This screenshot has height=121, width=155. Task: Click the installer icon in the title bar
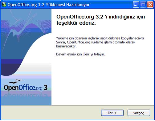point(4,5)
